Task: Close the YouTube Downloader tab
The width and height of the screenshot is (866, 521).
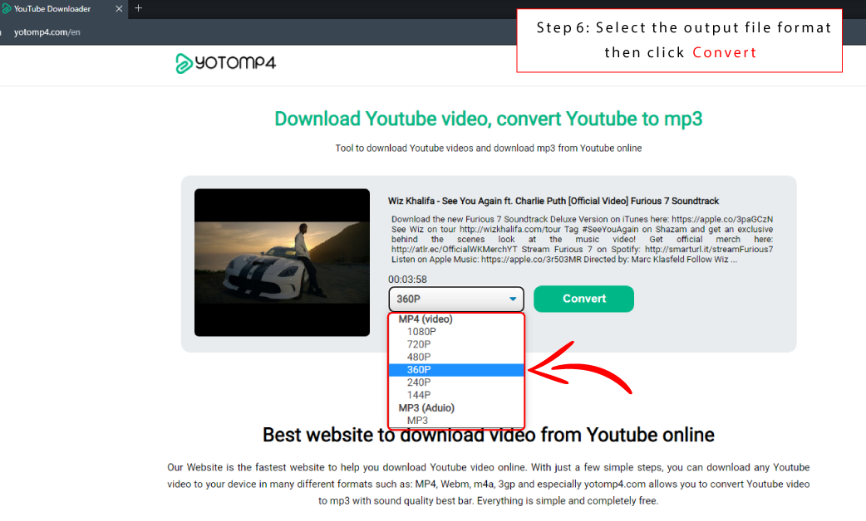Action: (119, 9)
